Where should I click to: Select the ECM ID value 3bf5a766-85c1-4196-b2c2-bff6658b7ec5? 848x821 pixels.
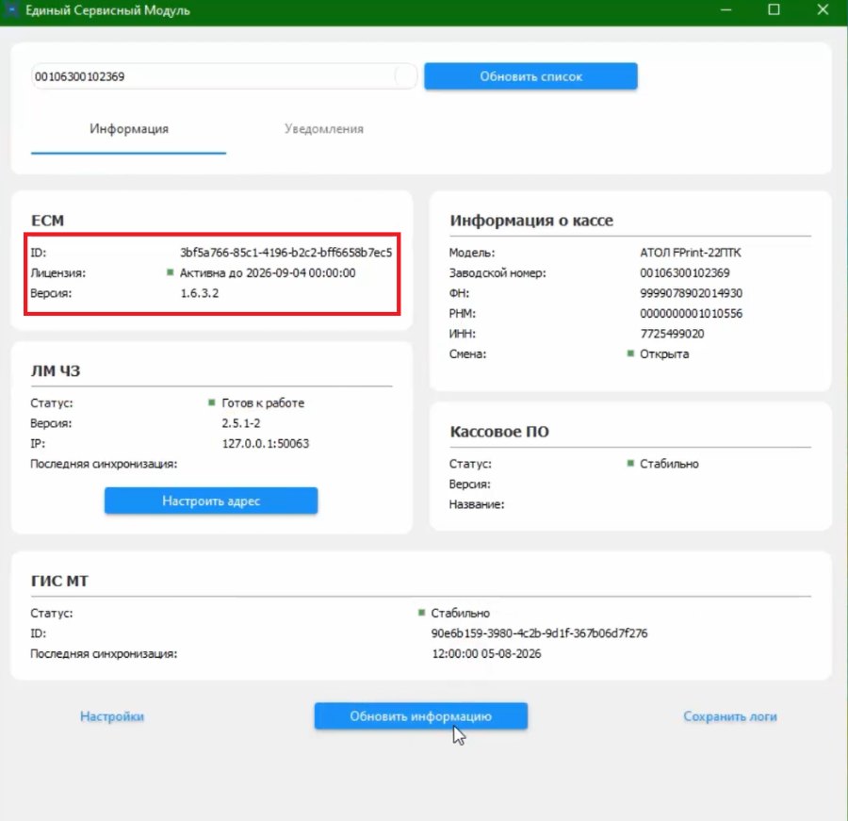point(286,253)
